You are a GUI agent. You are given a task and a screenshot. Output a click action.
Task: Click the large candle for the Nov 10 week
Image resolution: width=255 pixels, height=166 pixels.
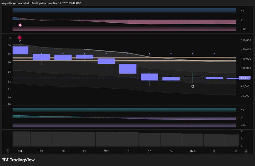pos(128,69)
